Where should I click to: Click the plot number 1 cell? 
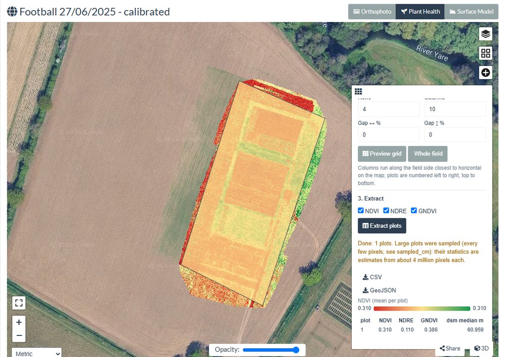362,329
